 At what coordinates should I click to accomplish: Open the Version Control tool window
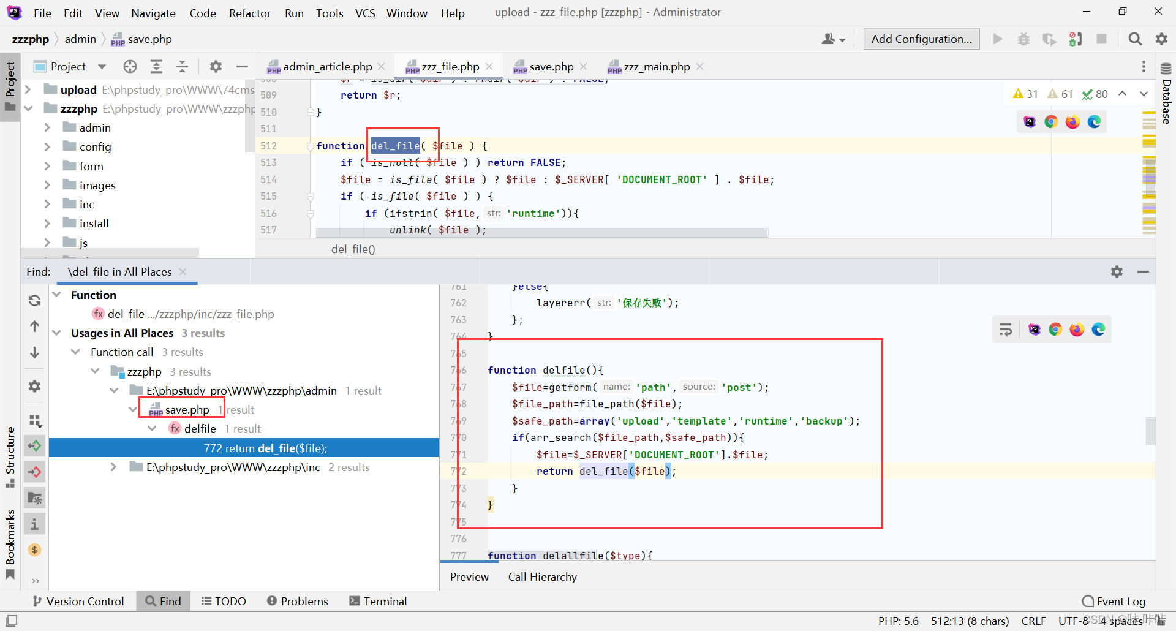coord(78,602)
